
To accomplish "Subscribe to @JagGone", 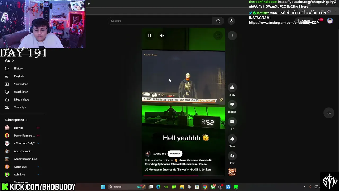I will click(x=175, y=154).
